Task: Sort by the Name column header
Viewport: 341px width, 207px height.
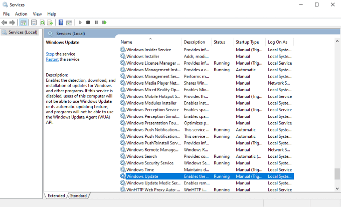Action: pos(150,42)
